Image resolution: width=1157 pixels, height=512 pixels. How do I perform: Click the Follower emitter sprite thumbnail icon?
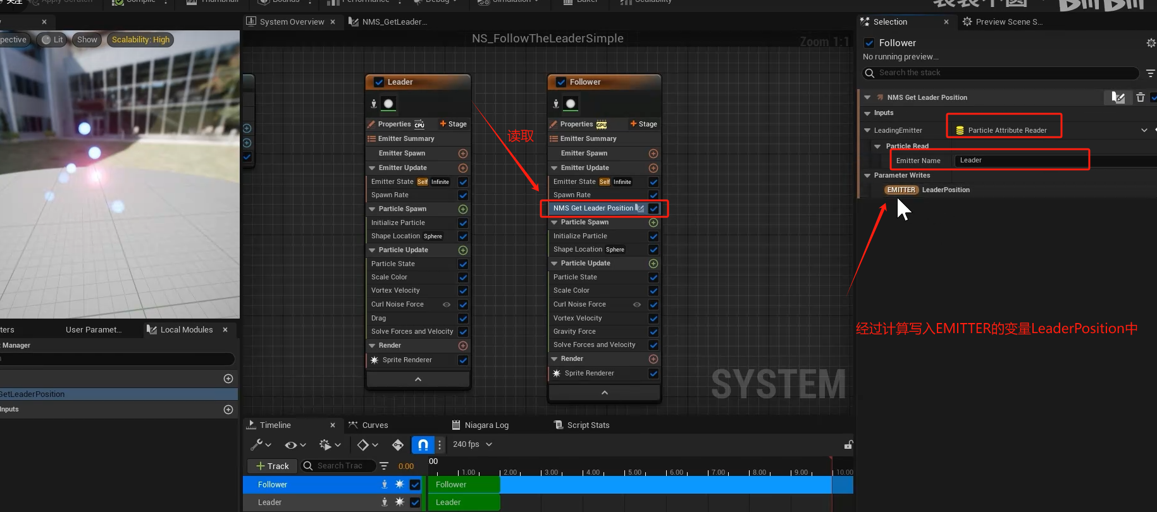[571, 104]
